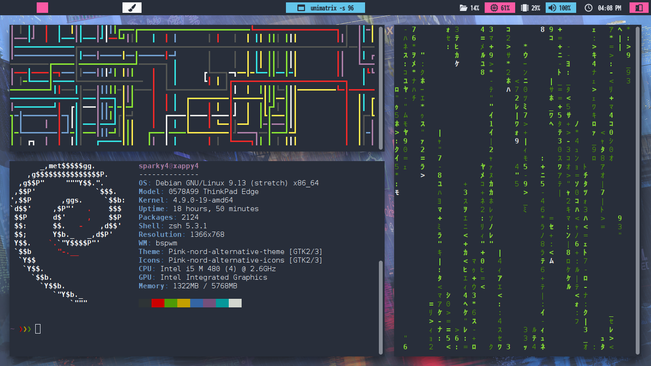Image resolution: width=651 pixels, height=366 pixels.
Task: Click the memory module icon showing 29%
Action: point(525,8)
